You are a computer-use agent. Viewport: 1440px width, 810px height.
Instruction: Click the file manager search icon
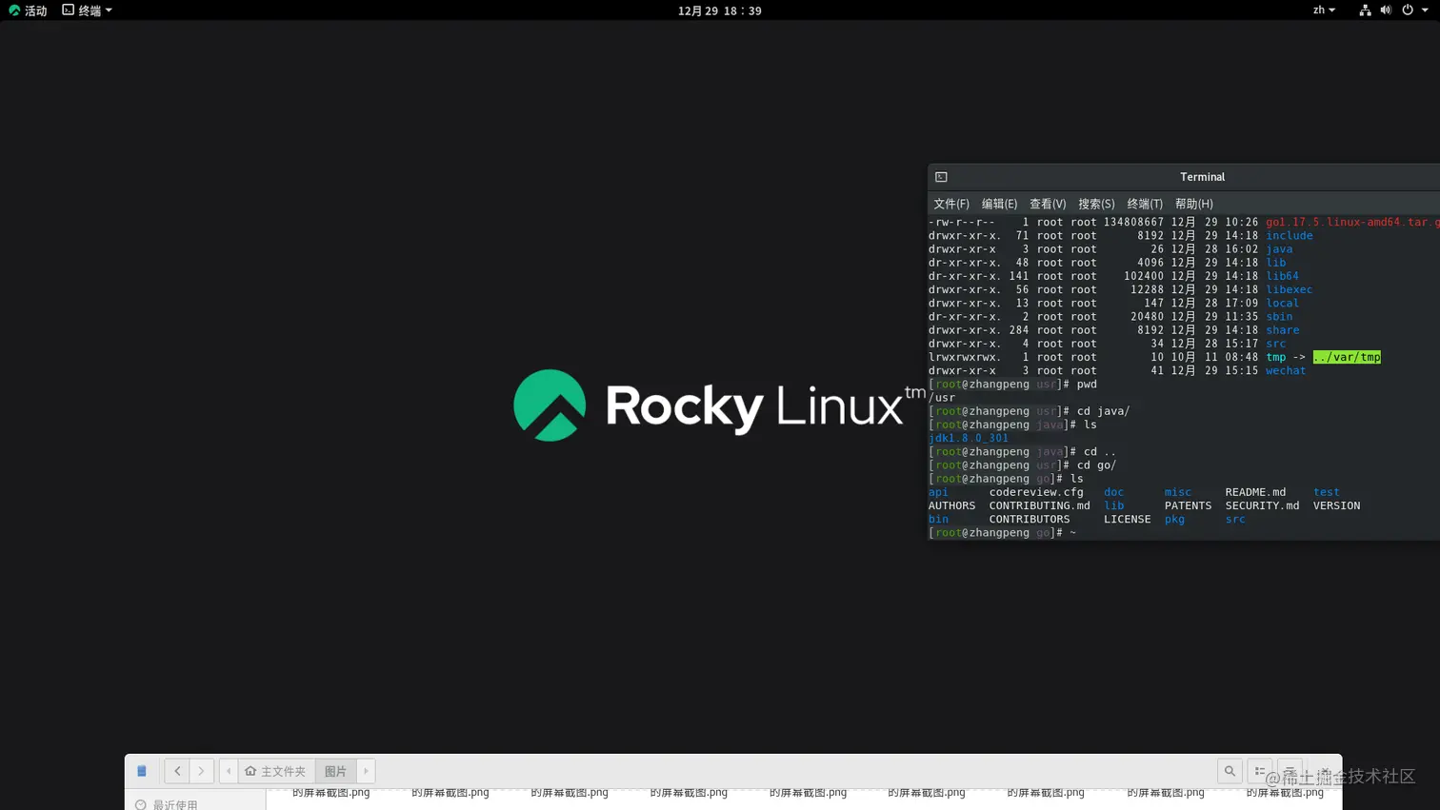(1230, 771)
